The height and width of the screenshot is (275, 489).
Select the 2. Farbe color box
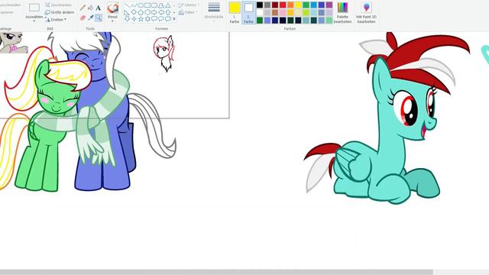tap(248, 12)
